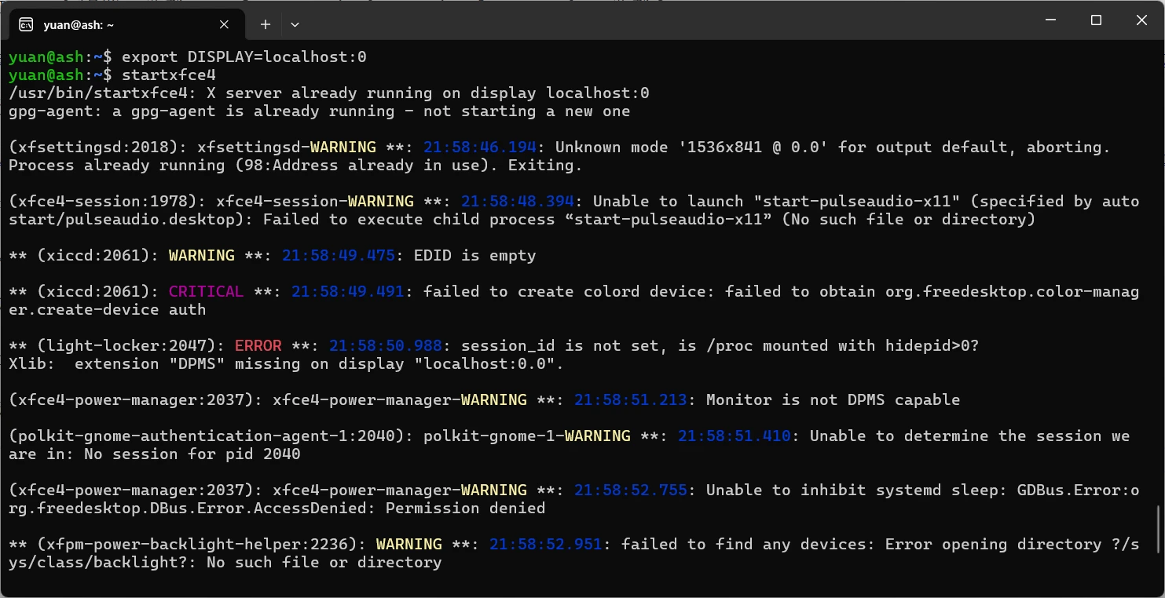Click the blue timestamp 21:58:46.194

480,147
